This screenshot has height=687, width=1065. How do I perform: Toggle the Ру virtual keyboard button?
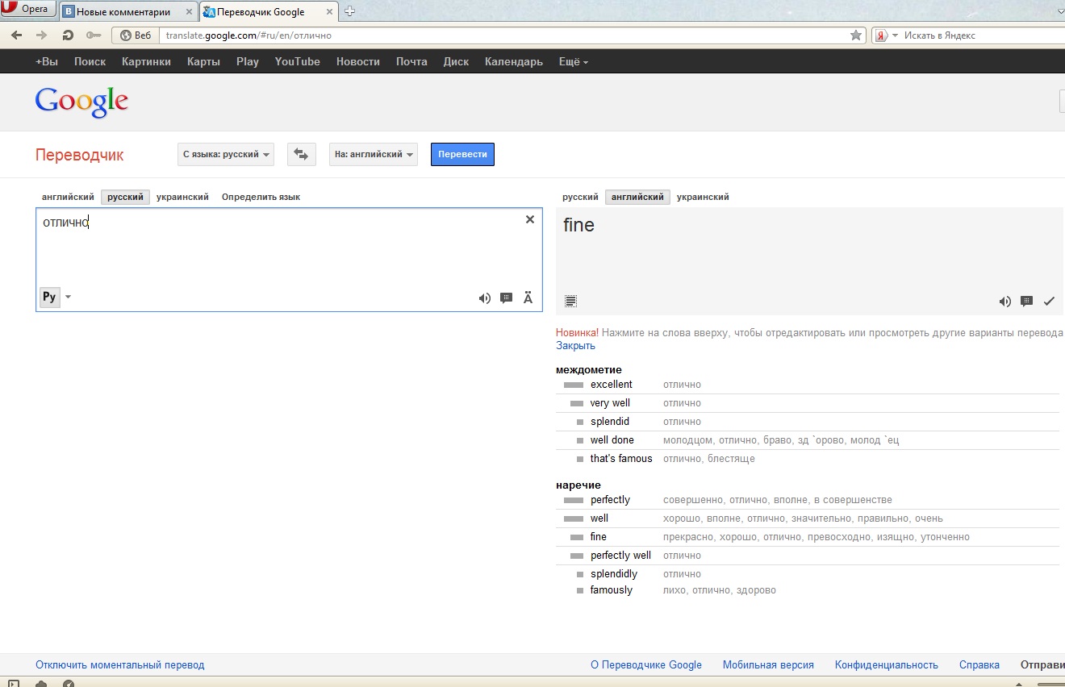pyautogui.click(x=49, y=297)
